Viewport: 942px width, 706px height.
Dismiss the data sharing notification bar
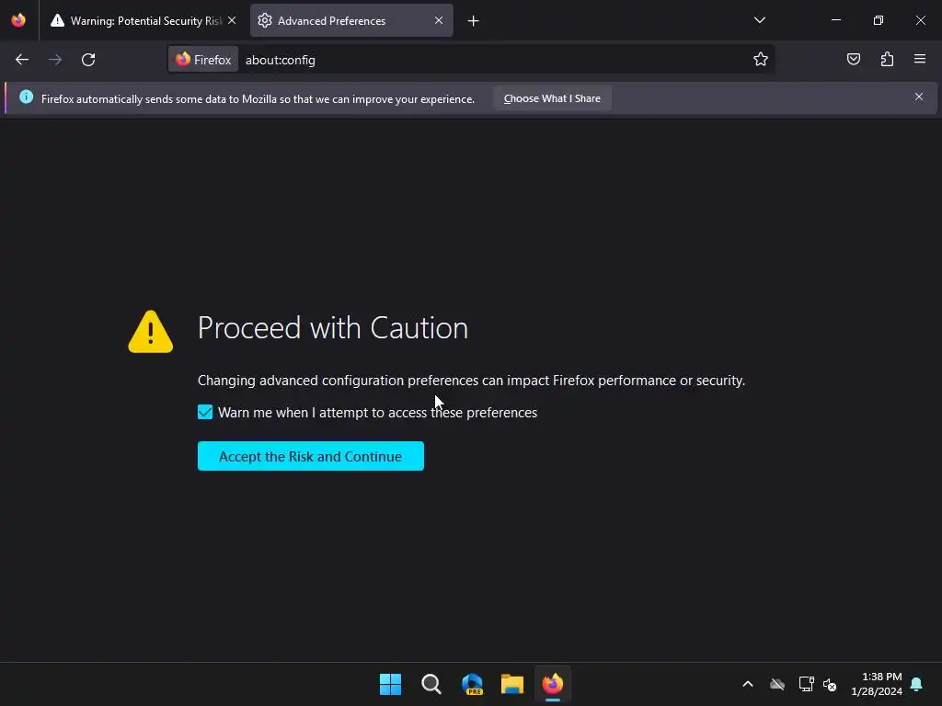tap(919, 97)
